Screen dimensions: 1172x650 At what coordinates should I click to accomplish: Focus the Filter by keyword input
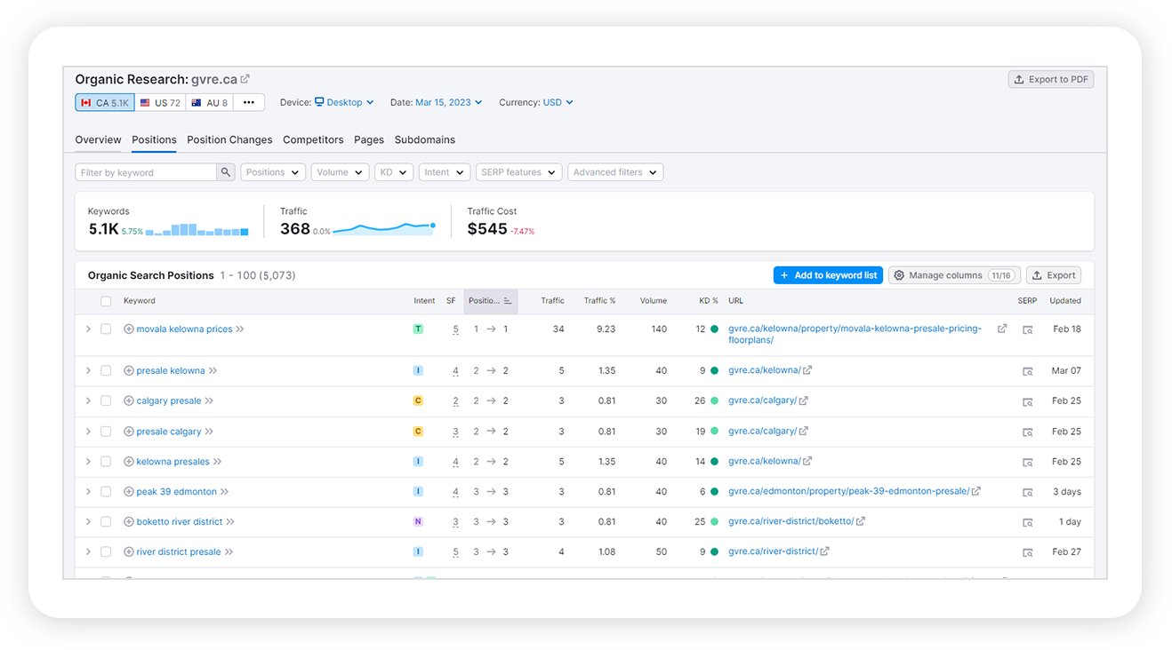click(147, 172)
